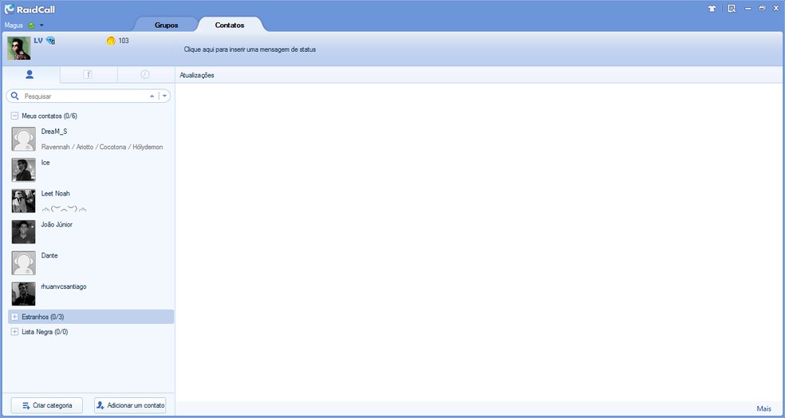Click the diamond level badge icon
Screen dimensions: 785x418
(x=50, y=41)
